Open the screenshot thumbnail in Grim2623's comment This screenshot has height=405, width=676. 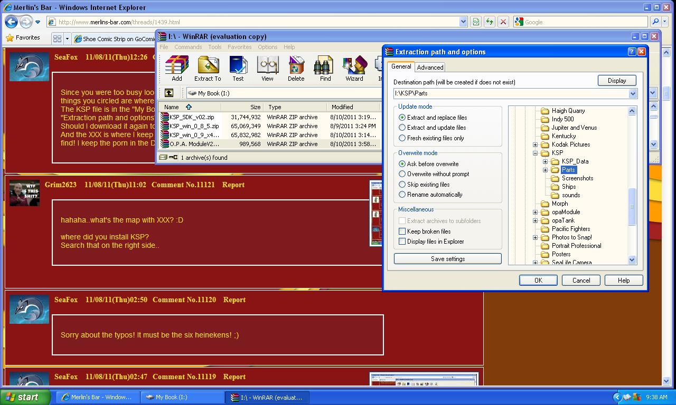375,214
